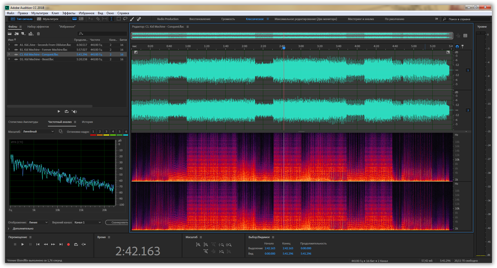The image size is (497, 268).
Task: Toggle channel 2 enable button
Action: pos(468,110)
